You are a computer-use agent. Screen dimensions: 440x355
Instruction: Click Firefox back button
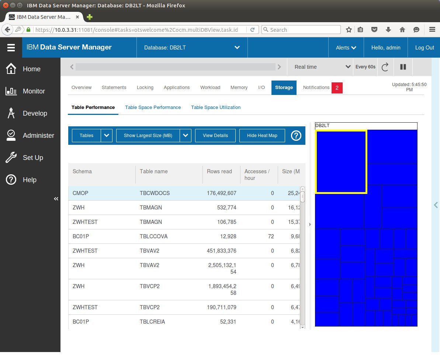click(7, 30)
